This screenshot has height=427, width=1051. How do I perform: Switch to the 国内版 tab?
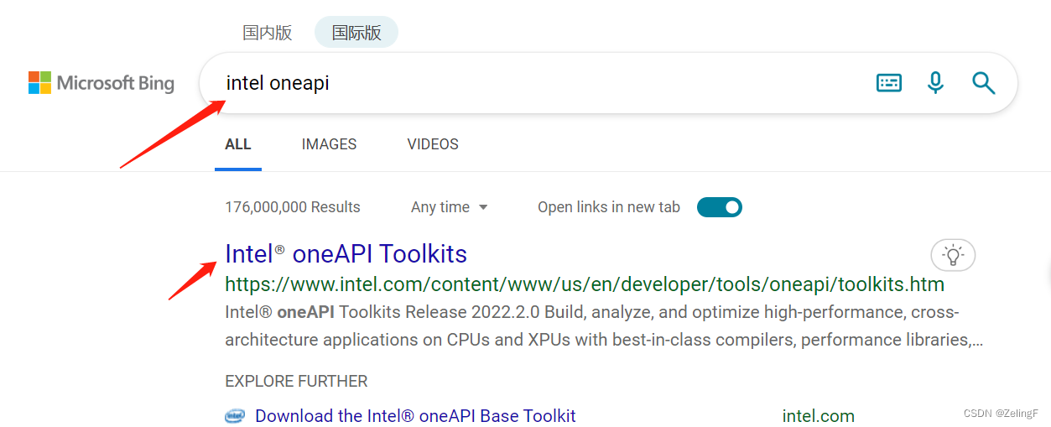pyautogui.click(x=268, y=33)
